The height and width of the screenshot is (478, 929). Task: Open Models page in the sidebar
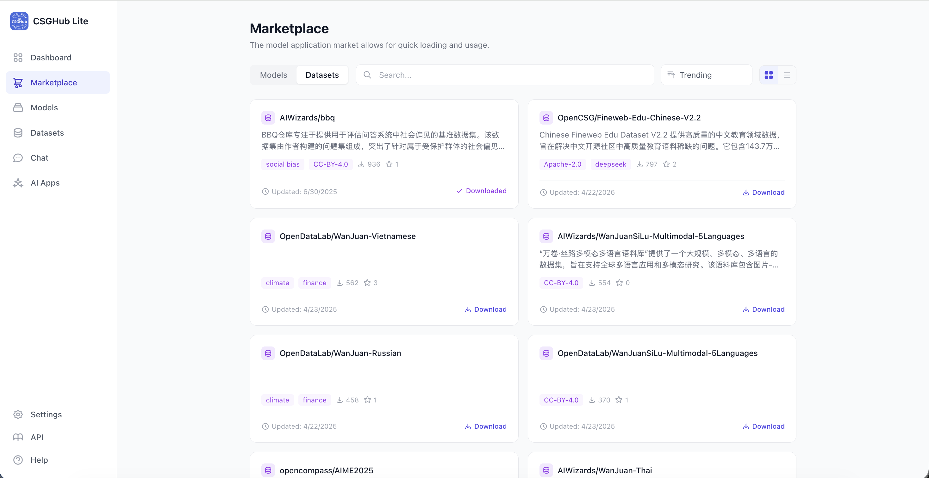[x=58, y=107]
